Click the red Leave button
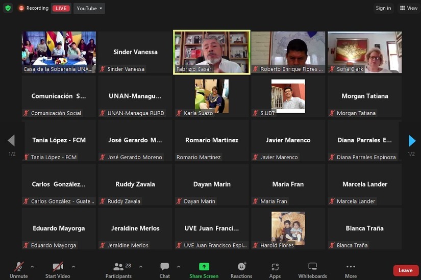Screen dimensions: 421x280 pyautogui.click(x=405, y=270)
